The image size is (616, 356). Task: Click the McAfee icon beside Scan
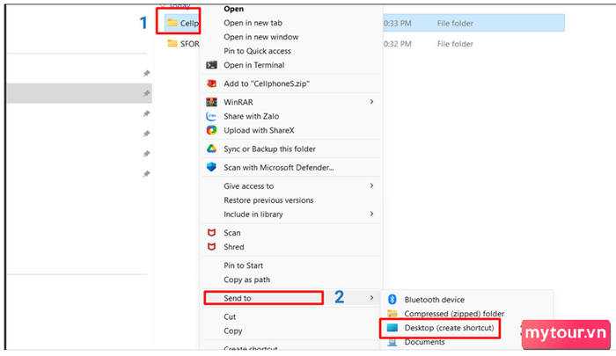pyautogui.click(x=211, y=233)
